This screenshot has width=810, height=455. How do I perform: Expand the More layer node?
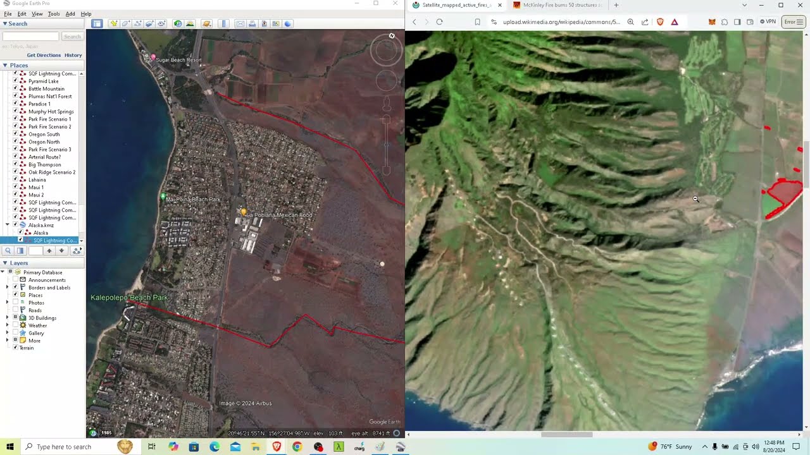click(8, 341)
